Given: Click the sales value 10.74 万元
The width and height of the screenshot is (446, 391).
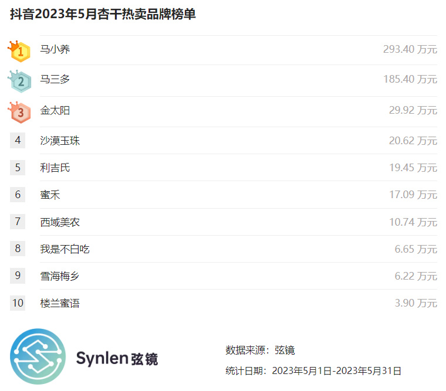Looking at the screenshot, I should pyautogui.click(x=413, y=222).
